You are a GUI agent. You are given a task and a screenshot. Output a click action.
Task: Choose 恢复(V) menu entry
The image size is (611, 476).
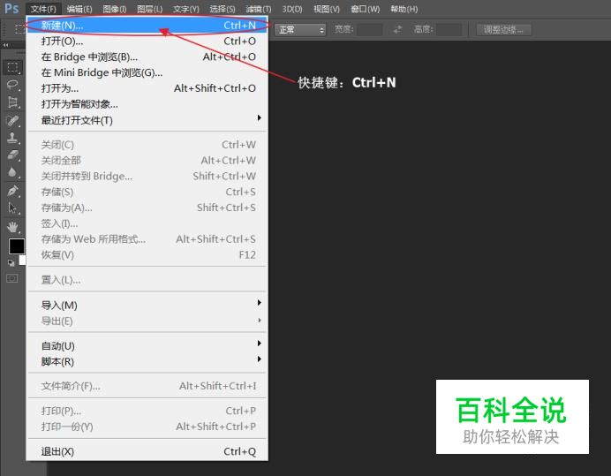[147, 255]
